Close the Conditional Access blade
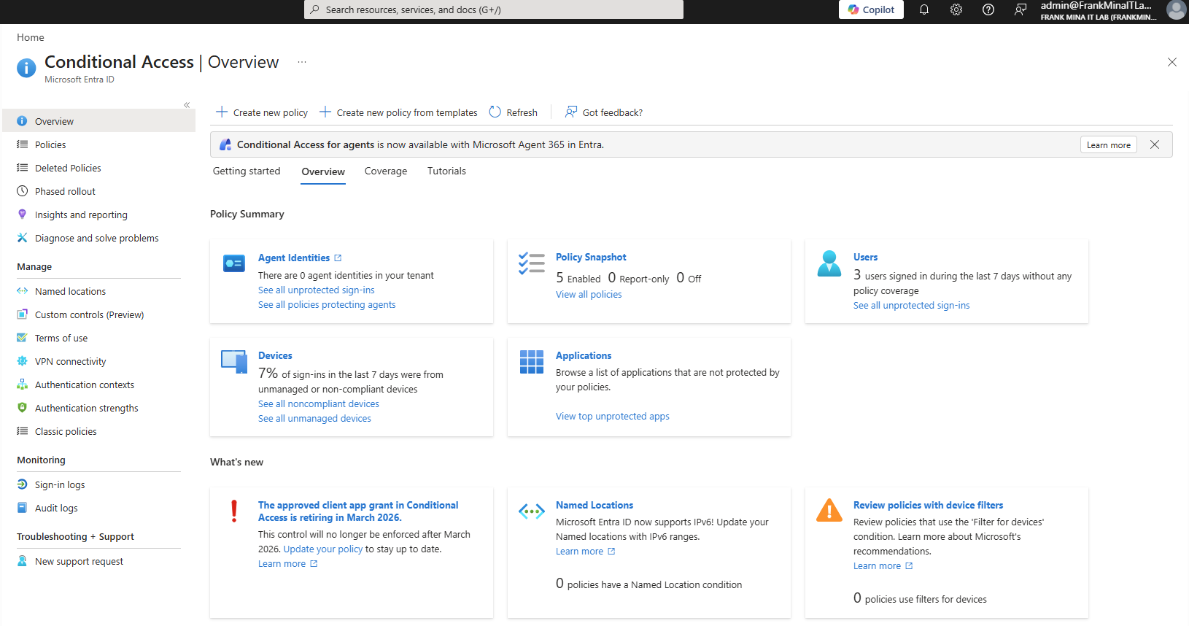 pos(1172,62)
